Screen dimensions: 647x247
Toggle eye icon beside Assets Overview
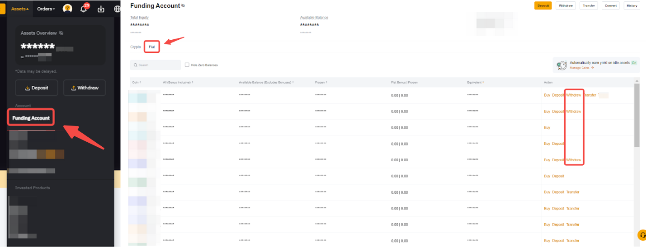[61, 33]
